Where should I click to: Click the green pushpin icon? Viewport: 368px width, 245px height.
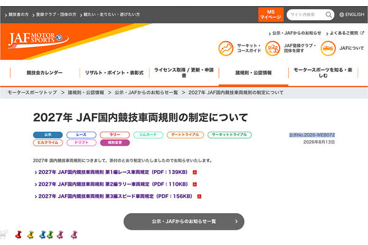[x=50, y=235]
